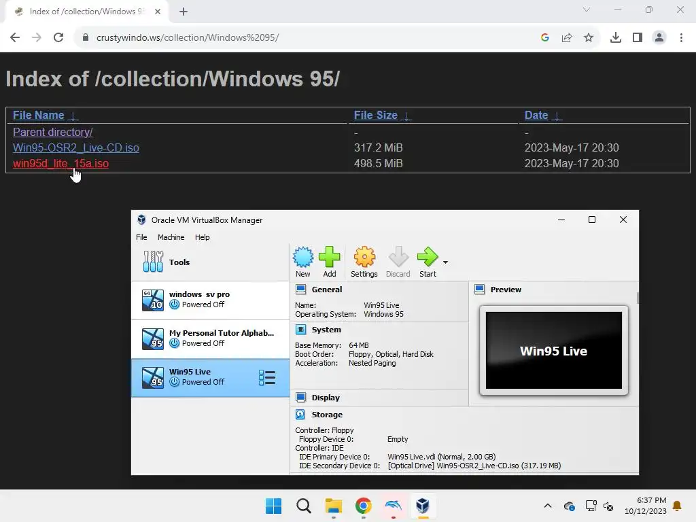Open the Help menu in VirtualBox
The height and width of the screenshot is (522, 696).
tap(202, 237)
